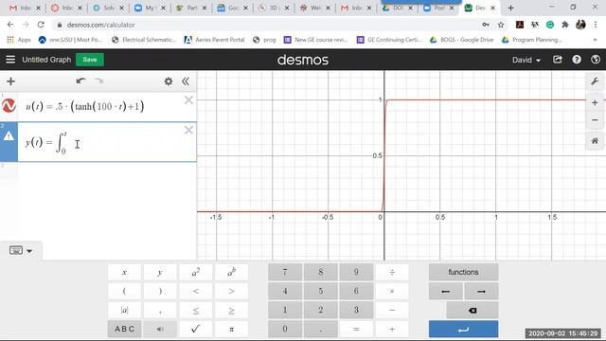Screen dimensions: 606x341
Task: Delete the u(t) expression
Action: (188, 100)
